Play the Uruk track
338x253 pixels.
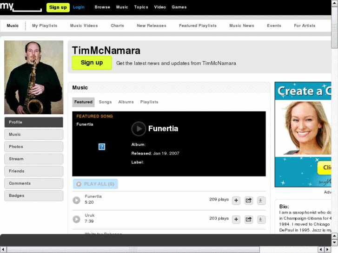click(x=76, y=219)
